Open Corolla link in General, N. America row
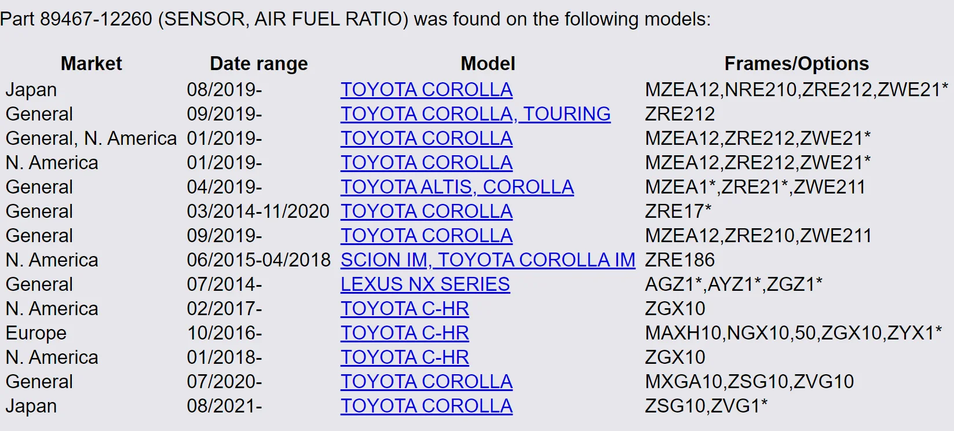This screenshot has height=431, width=954. (426, 138)
